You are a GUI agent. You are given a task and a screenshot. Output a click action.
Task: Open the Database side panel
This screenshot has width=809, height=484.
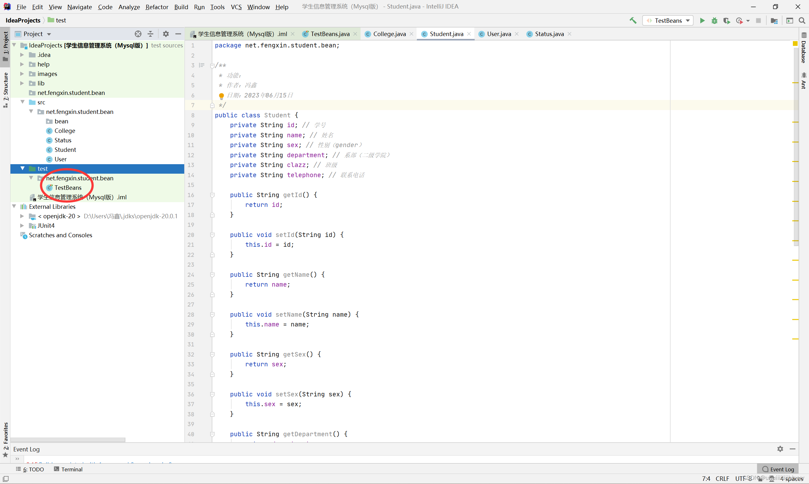[x=803, y=48]
